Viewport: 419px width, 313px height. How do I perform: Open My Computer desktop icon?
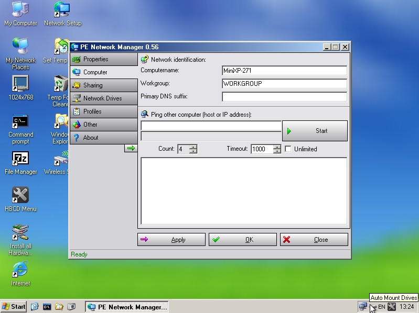pos(20,14)
